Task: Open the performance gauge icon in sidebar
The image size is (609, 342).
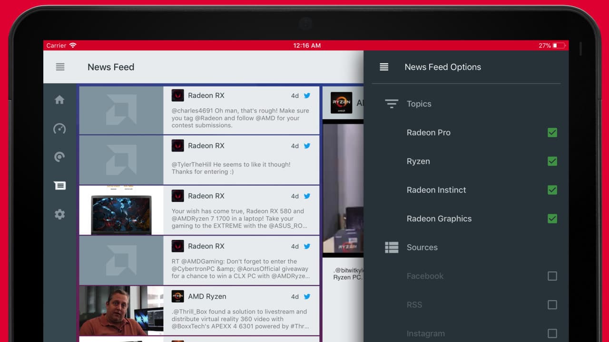Action: coord(59,129)
